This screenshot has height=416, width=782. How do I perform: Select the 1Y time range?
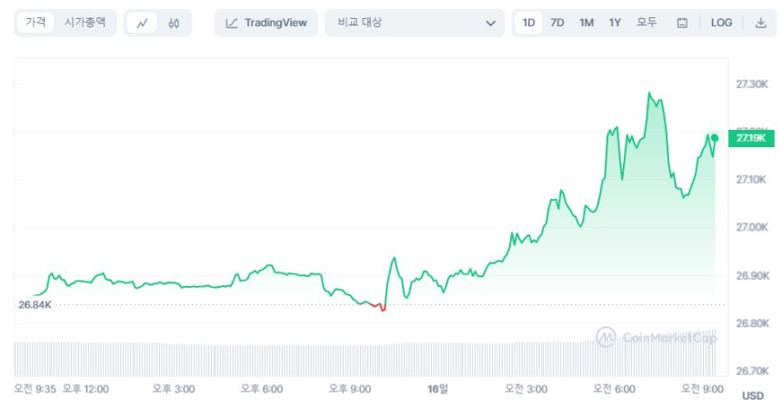(616, 24)
